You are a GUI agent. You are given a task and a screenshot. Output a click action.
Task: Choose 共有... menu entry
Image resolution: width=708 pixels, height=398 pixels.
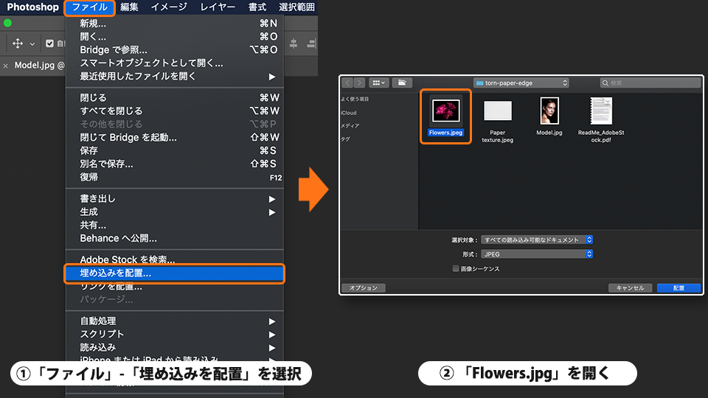click(x=175, y=225)
